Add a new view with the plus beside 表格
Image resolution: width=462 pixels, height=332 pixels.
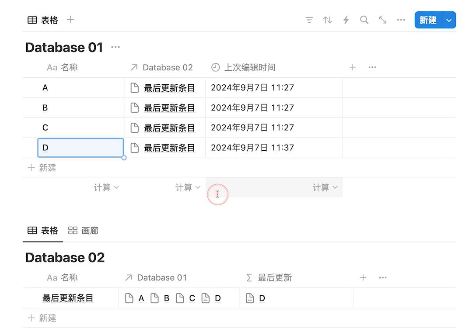[70, 20]
